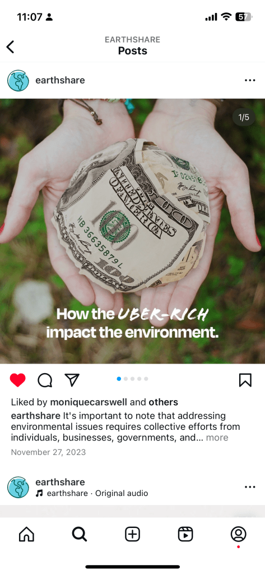Open more options for the second earthshare post
This screenshot has height=574, width=265.
coord(250,487)
